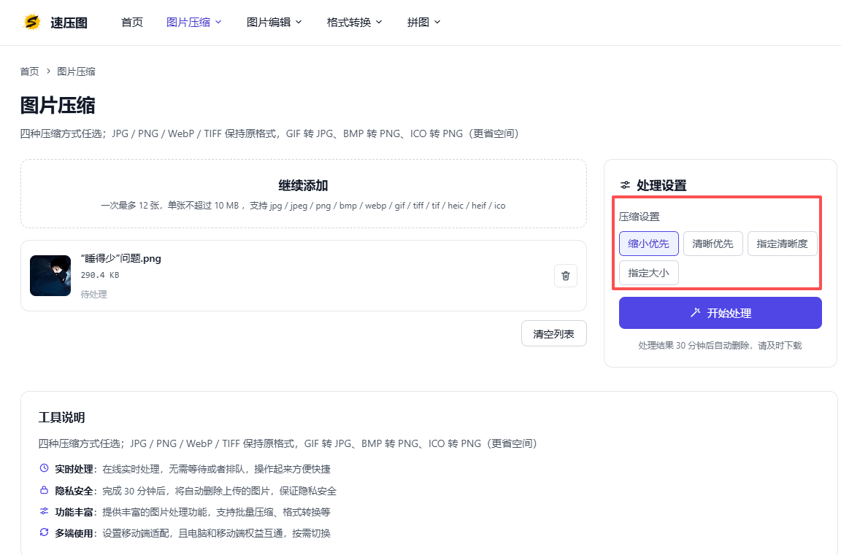Choose the 指定大小 option
This screenshot has height=555, width=841.
click(x=648, y=273)
